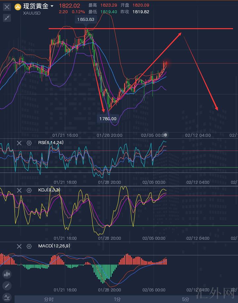This screenshot has height=303, width=238.
Task: Switch to the 分时 timeframe tab
Action: pyautogui.click(x=49, y=299)
